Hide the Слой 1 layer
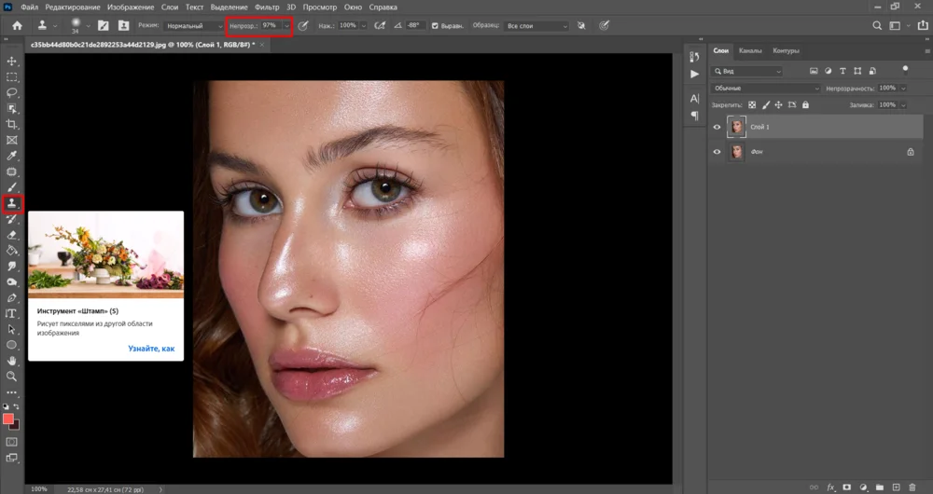 [x=717, y=127]
